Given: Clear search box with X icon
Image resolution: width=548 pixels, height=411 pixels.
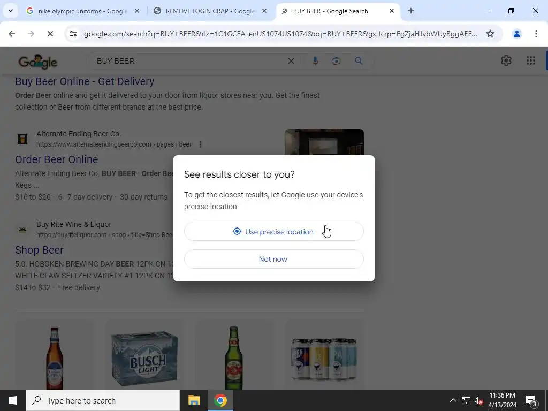Looking at the screenshot, I should pos(291,61).
